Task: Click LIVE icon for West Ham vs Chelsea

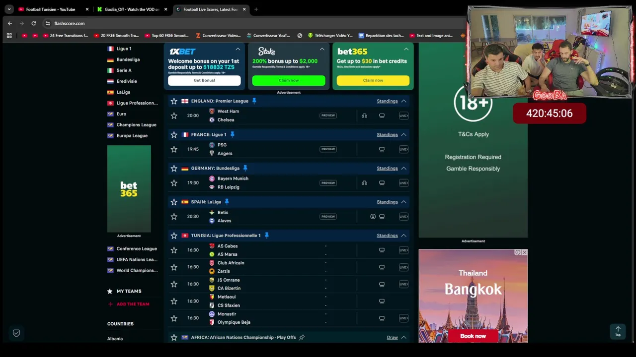Action: 403,116
